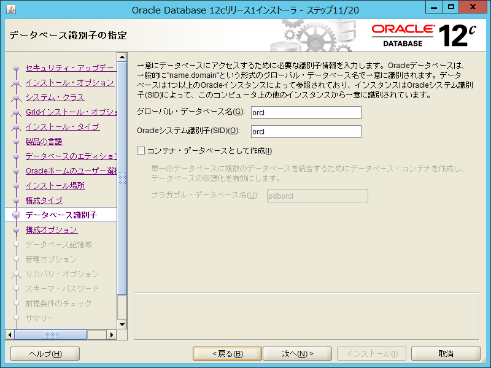Proceed with 次へ(N) next button
Viewport: 491px width, 368px height.
tap(298, 354)
